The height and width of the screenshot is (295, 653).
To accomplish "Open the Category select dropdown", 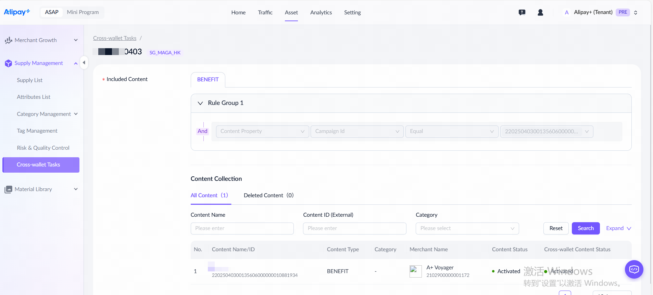I will pyautogui.click(x=467, y=228).
